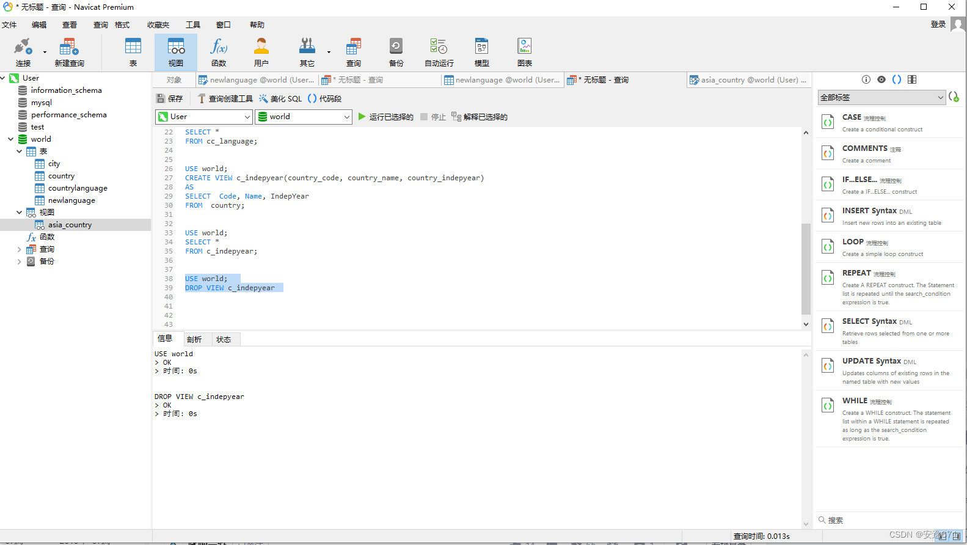Open the 连接 dropdown arrow
The width and height of the screenshot is (967, 545).
pos(45,53)
